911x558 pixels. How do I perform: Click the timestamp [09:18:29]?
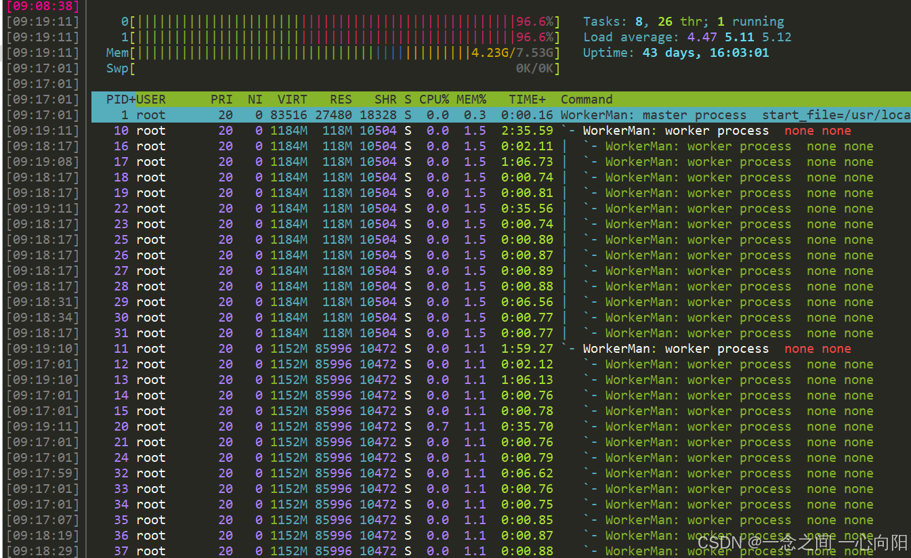tap(43, 551)
